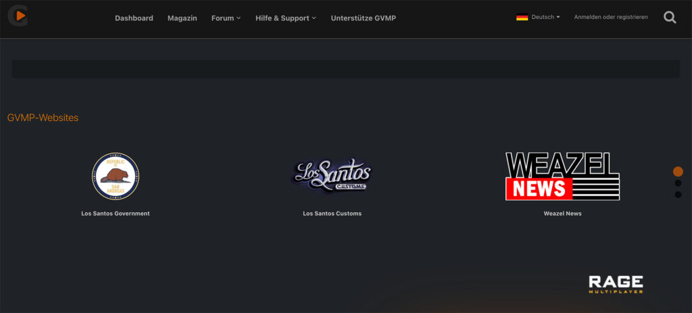Click the Los Santos Customs text link

332,214
